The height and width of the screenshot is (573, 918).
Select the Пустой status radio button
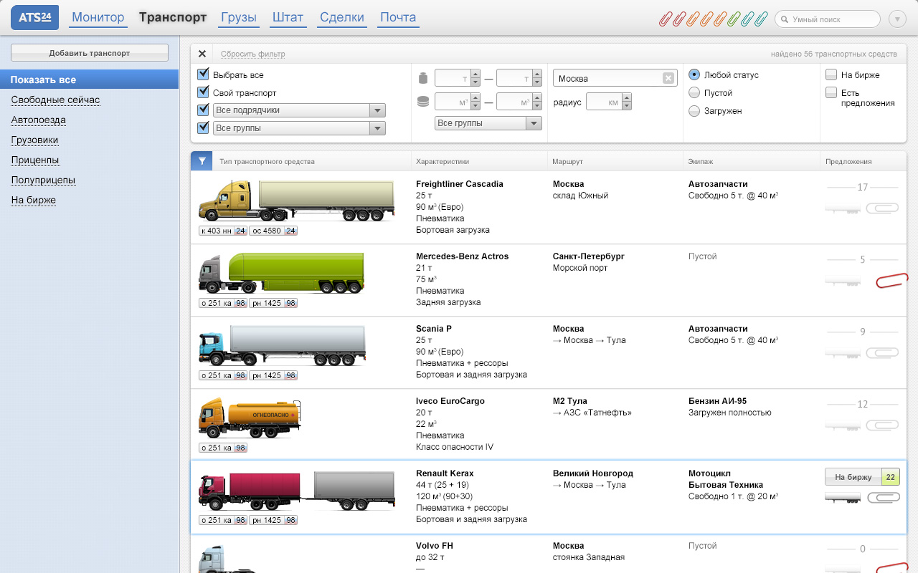[x=694, y=92]
